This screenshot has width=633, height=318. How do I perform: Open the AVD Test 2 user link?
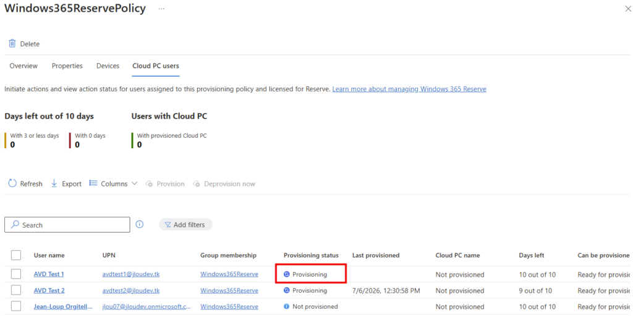pyautogui.click(x=49, y=291)
